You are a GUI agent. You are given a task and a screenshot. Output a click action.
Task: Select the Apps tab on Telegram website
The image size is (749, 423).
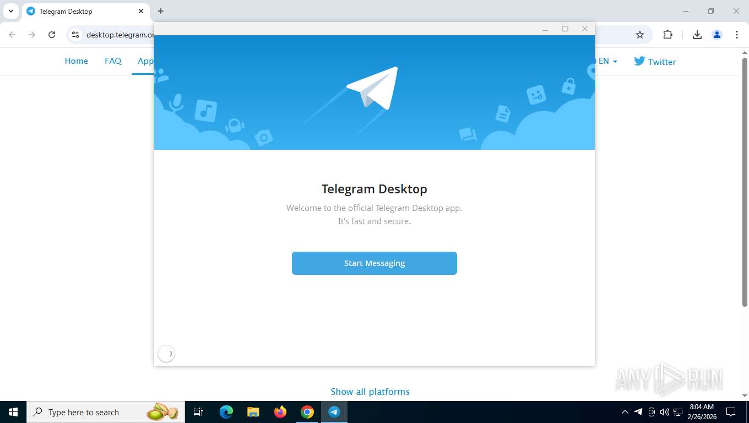point(144,61)
